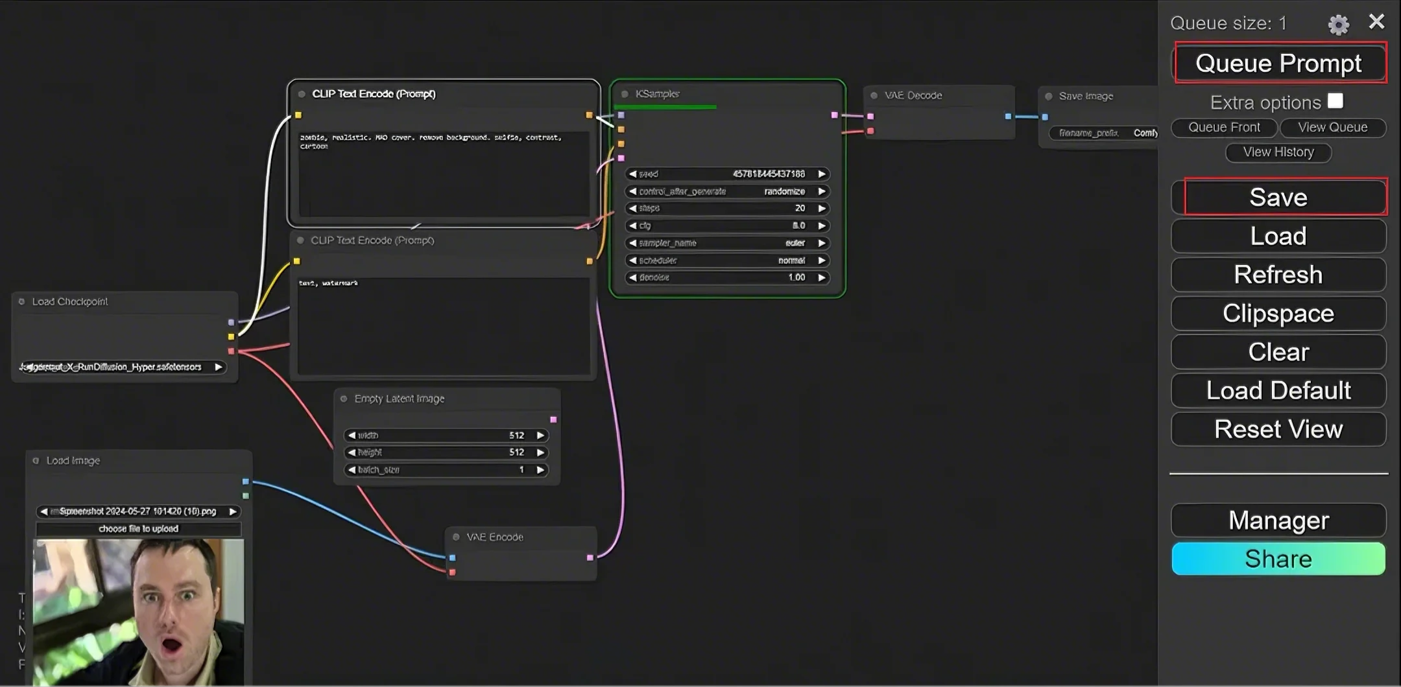Click the denoise value 1.00 field
This screenshot has height=687, width=1401.
tap(727, 277)
